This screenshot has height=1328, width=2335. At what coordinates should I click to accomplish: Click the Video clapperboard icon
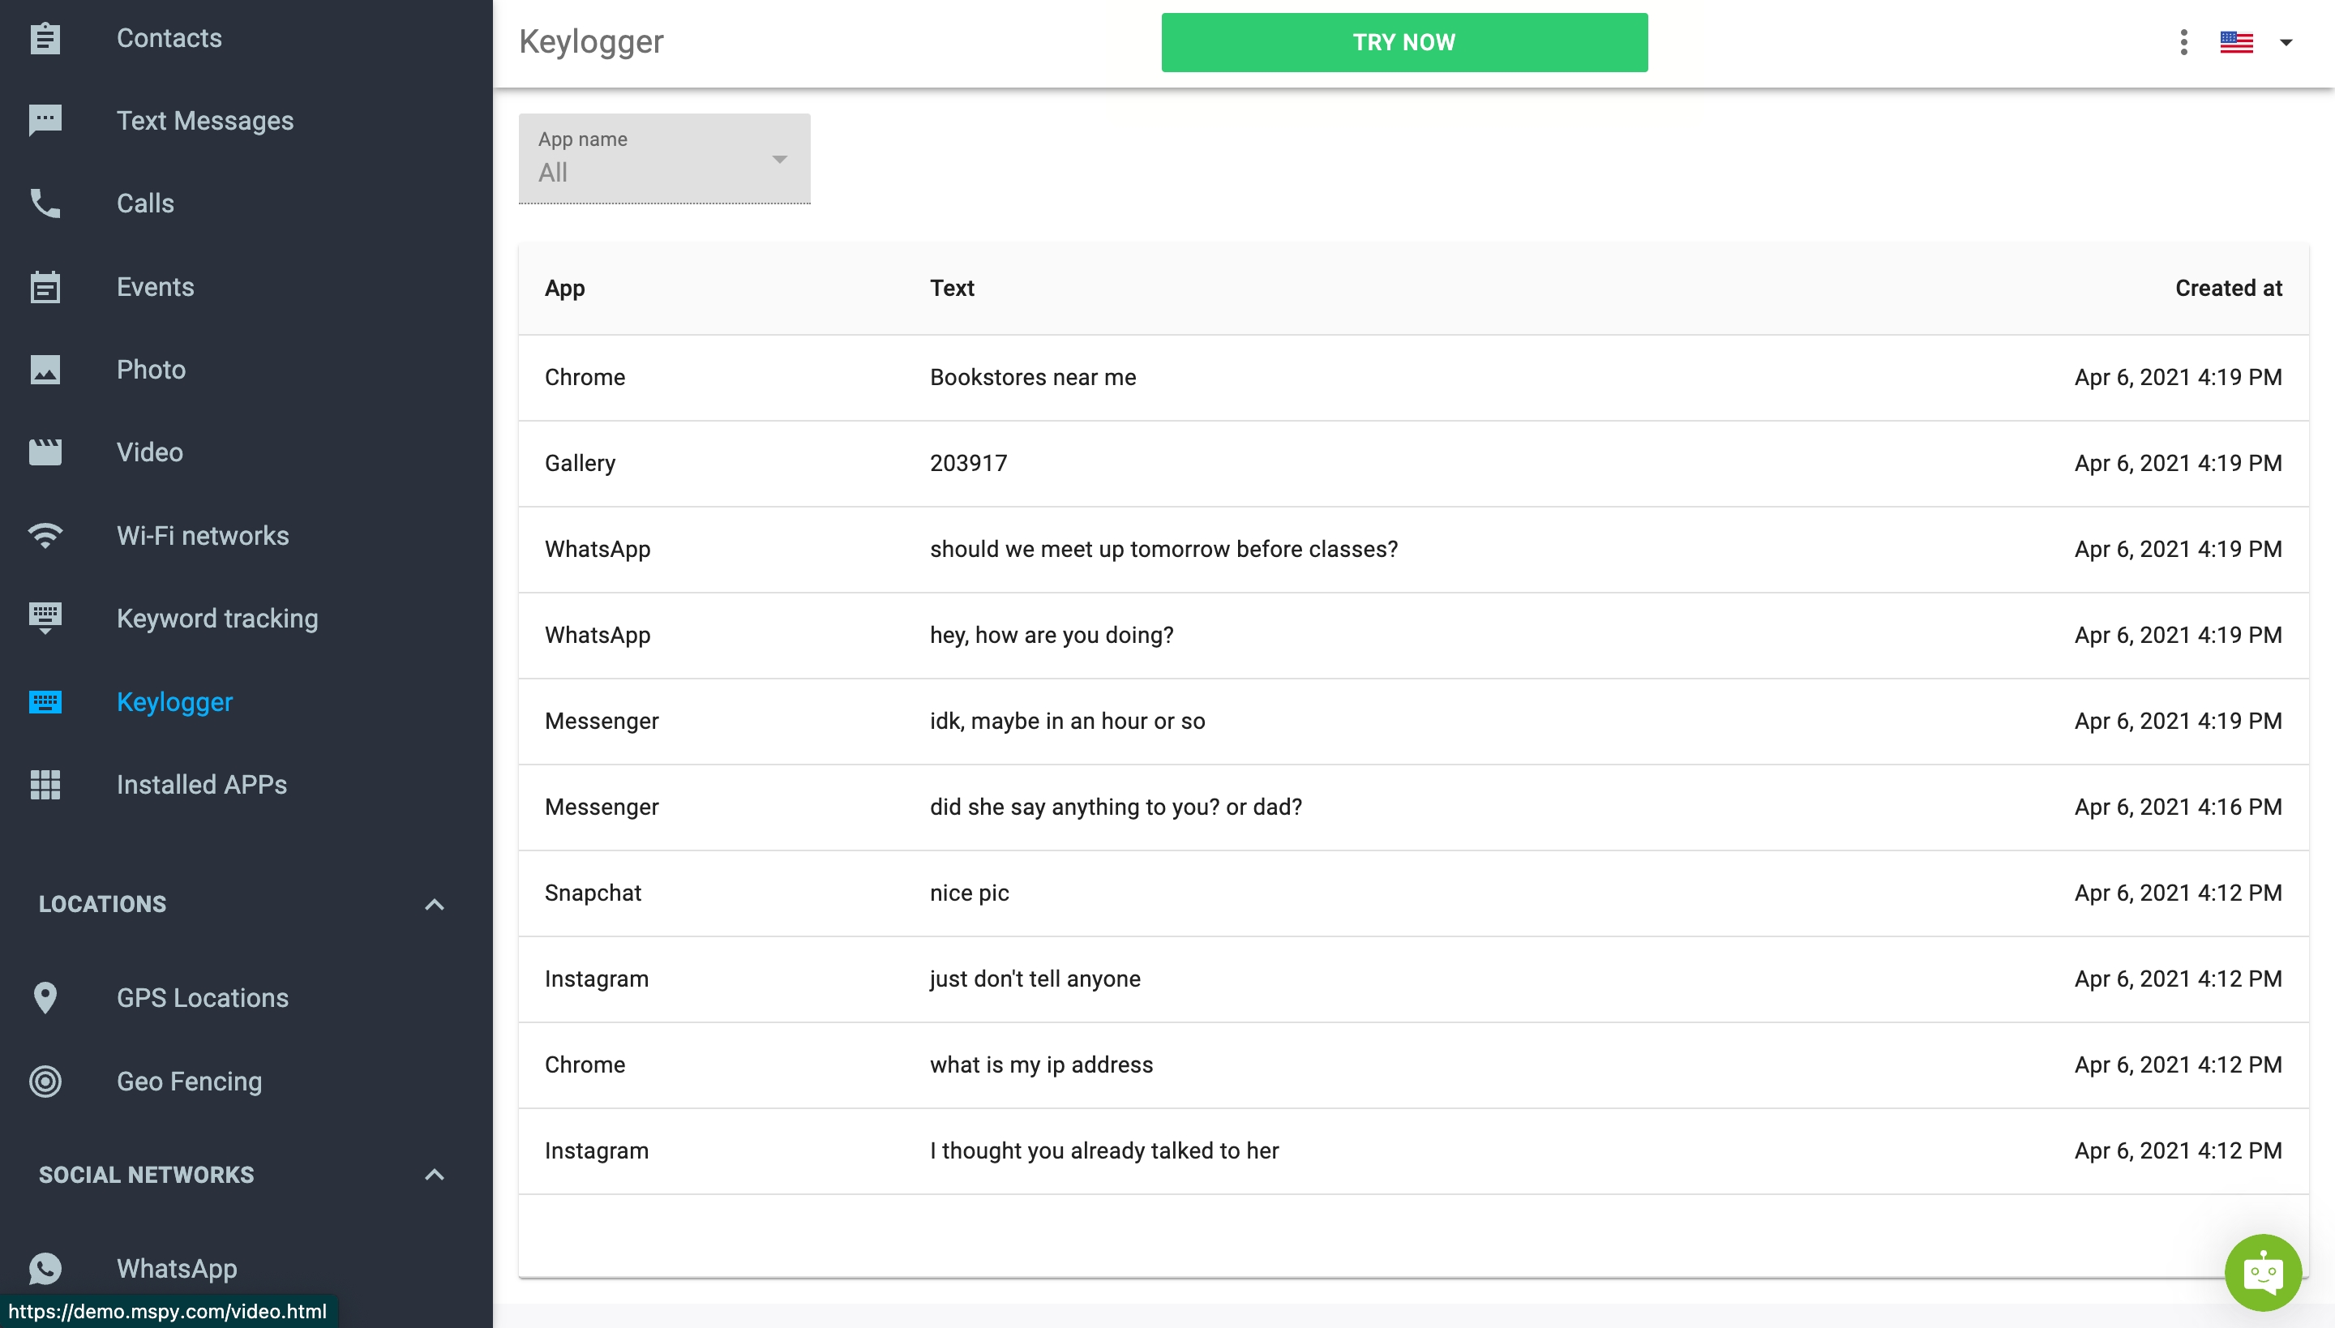click(45, 452)
